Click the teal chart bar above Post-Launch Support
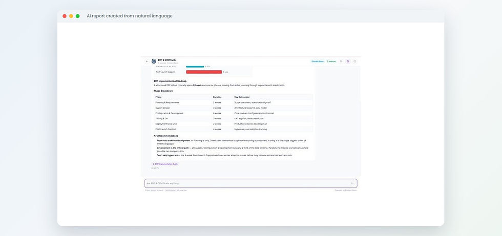The height and width of the screenshot is (236, 502). tap(195, 66)
